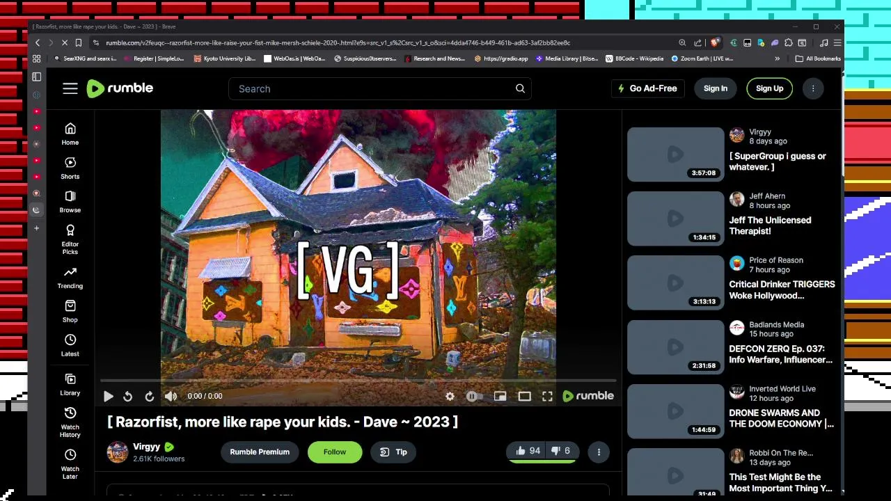Open Jeff The Unlicensed Therapist video title
Image resolution: width=891 pixels, height=501 pixels.
(770, 225)
